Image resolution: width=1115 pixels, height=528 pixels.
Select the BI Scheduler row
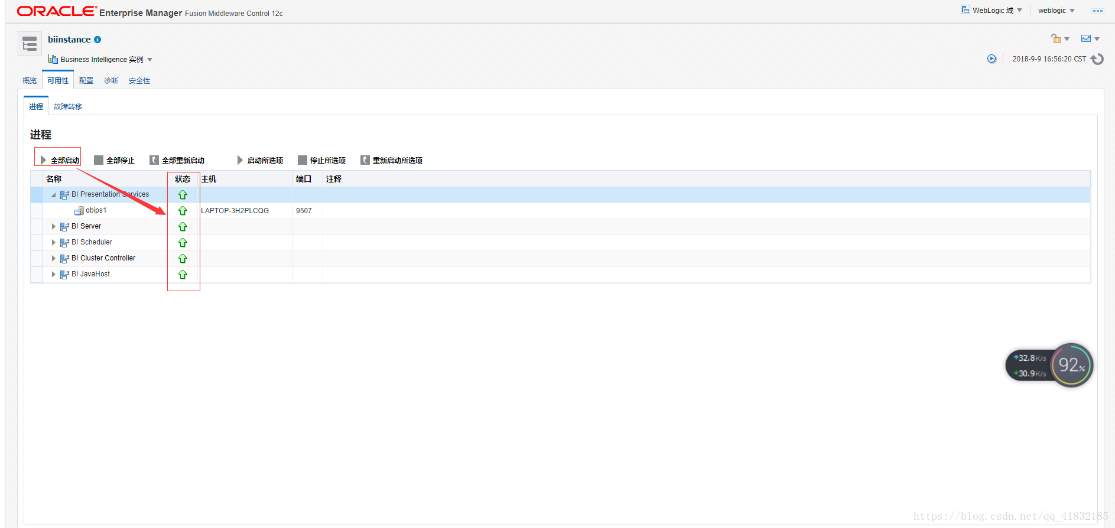[560, 243]
